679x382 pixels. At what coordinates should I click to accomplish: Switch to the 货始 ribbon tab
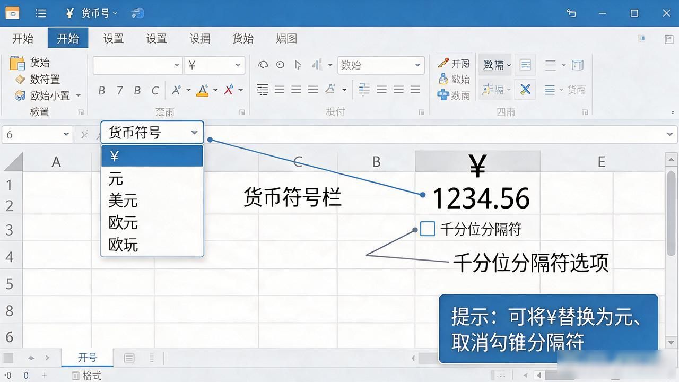pos(243,38)
